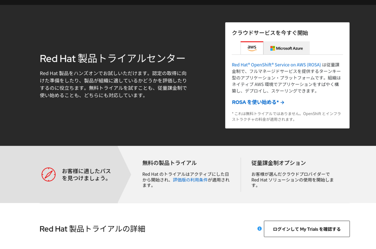The width and height of the screenshot is (376, 249).
Task: Click 無料の製品トライアル heading
Action: pyautogui.click(x=170, y=163)
